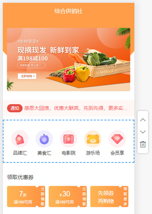Open the scrolling notice text 感恩大回馈
152x214 pixels.
(x=76, y=108)
